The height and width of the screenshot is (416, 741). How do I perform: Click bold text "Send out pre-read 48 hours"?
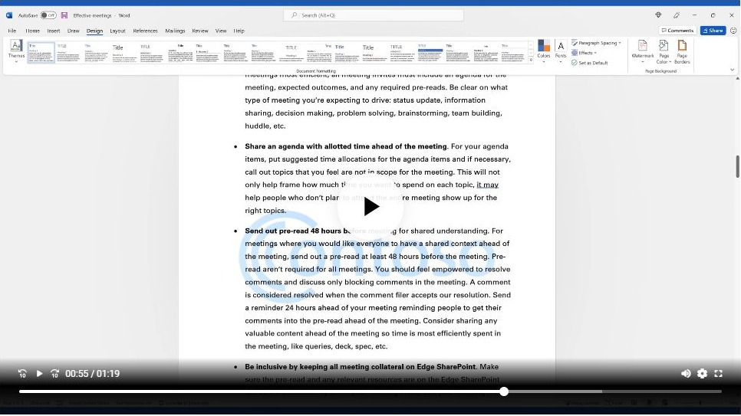[292, 231]
